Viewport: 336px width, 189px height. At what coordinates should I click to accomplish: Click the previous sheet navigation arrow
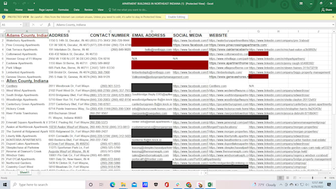pyautogui.click(x=5, y=173)
